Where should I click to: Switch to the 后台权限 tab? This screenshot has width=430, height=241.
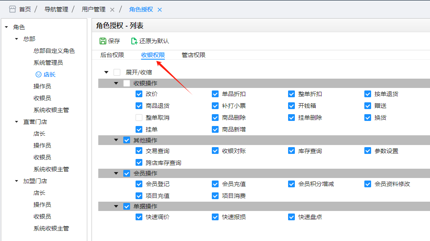point(112,55)
